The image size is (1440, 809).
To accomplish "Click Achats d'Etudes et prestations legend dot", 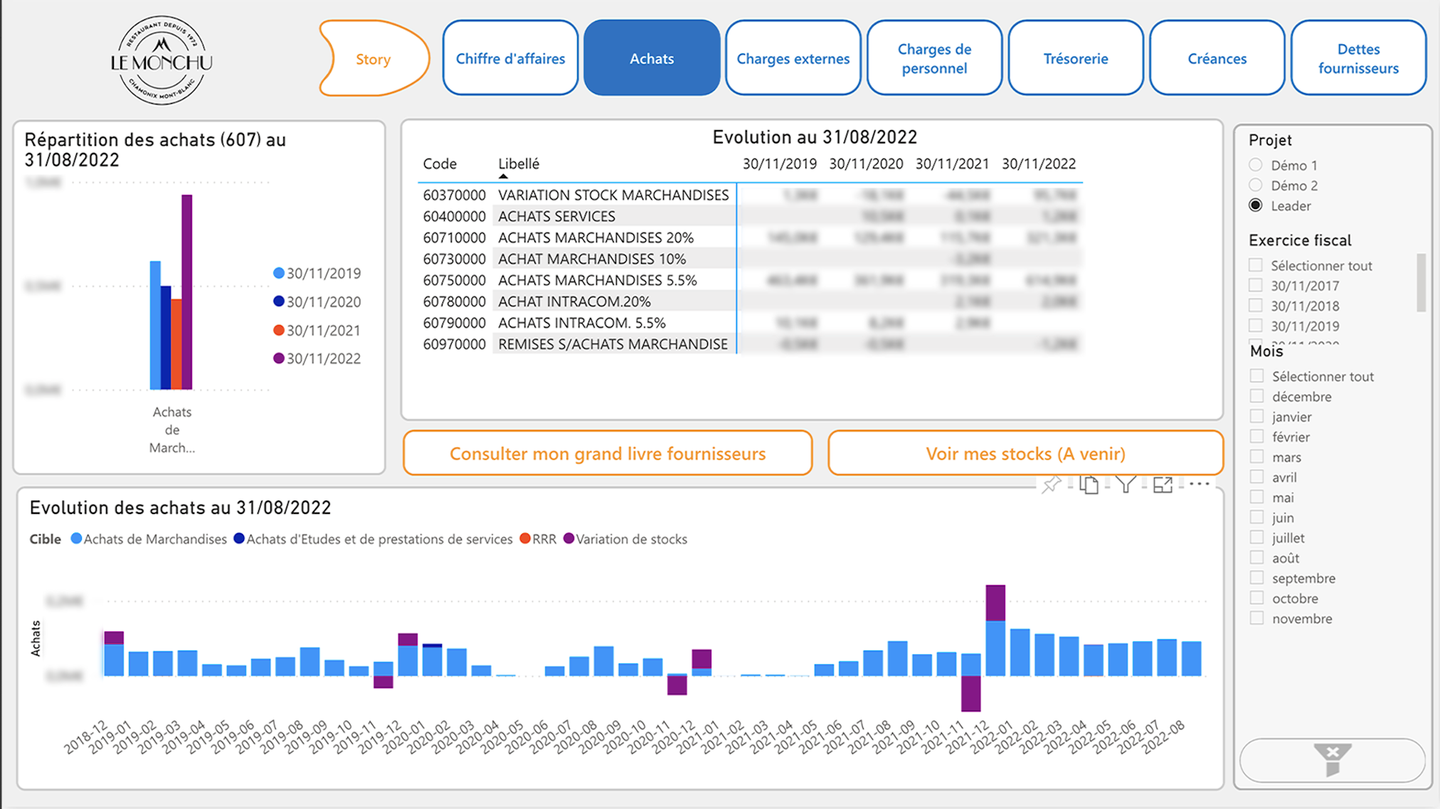I will pyautogui.click(x=239, y=538).
